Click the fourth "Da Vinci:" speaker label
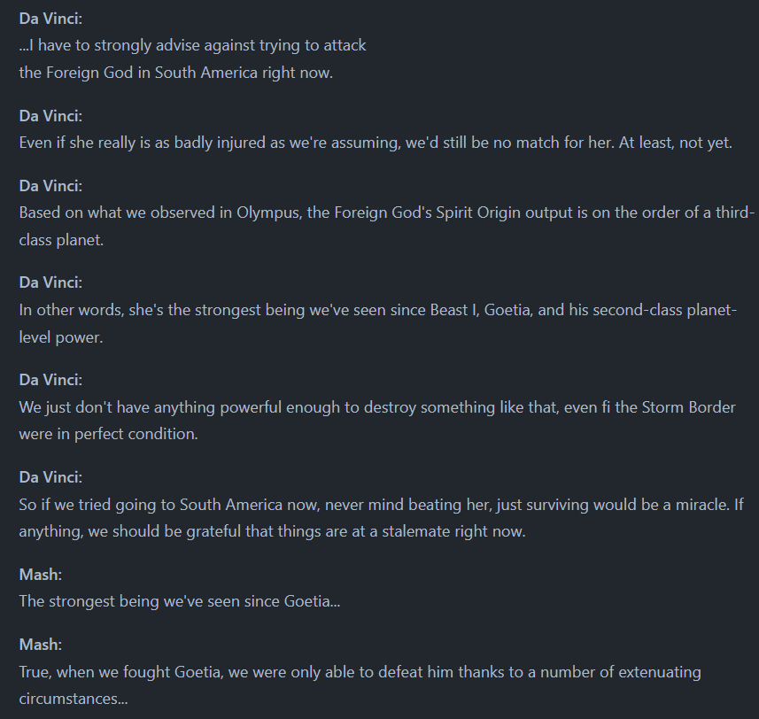This screenshot has width=759, height=719. 50,282
